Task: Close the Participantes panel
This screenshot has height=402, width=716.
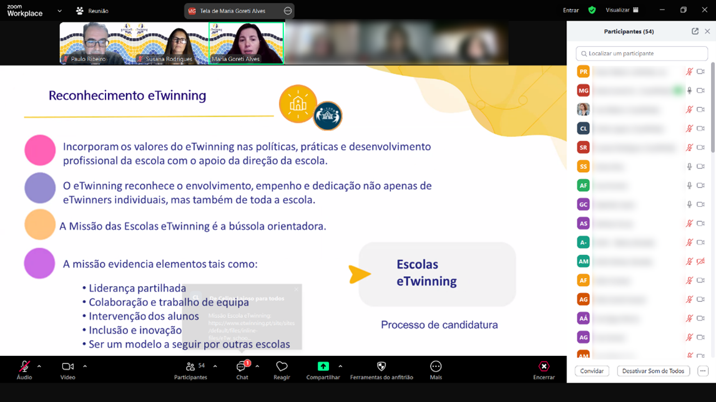Action: click(707, 31)
